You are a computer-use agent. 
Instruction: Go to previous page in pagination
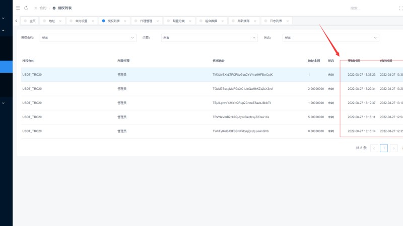[374, 148]
